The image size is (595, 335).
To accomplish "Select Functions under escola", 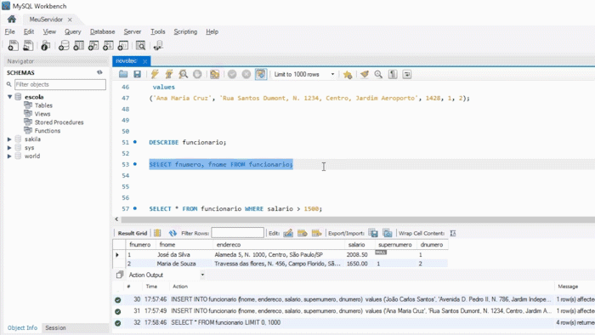I will pyautogui.click(x=48, y=130).
